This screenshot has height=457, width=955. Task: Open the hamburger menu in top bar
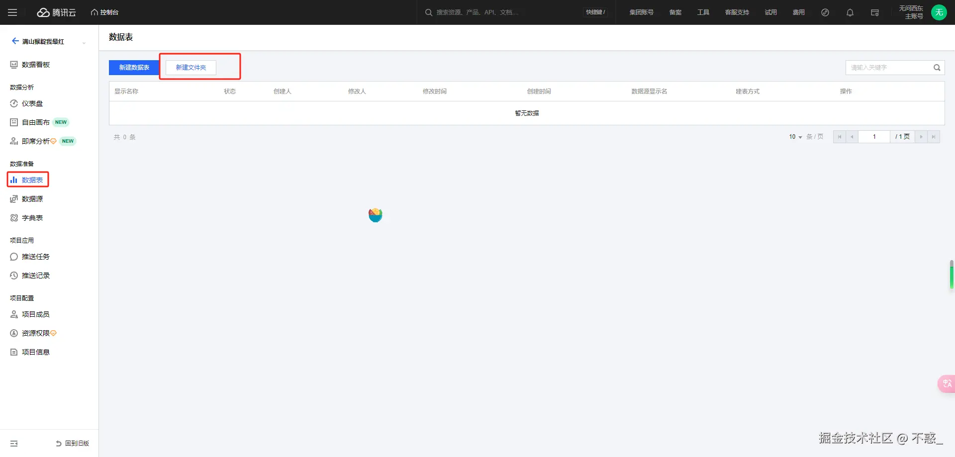[12, 12]
